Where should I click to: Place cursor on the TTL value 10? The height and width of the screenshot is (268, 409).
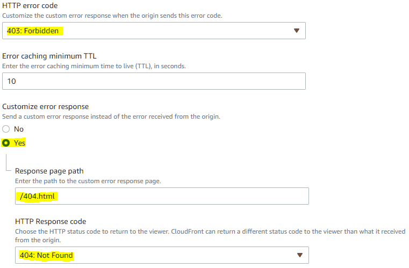pos(11,81)
